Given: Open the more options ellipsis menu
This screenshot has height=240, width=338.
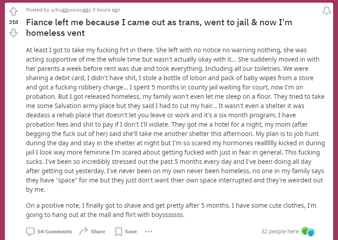Looking at the screenshot, I should click(148, 232).
